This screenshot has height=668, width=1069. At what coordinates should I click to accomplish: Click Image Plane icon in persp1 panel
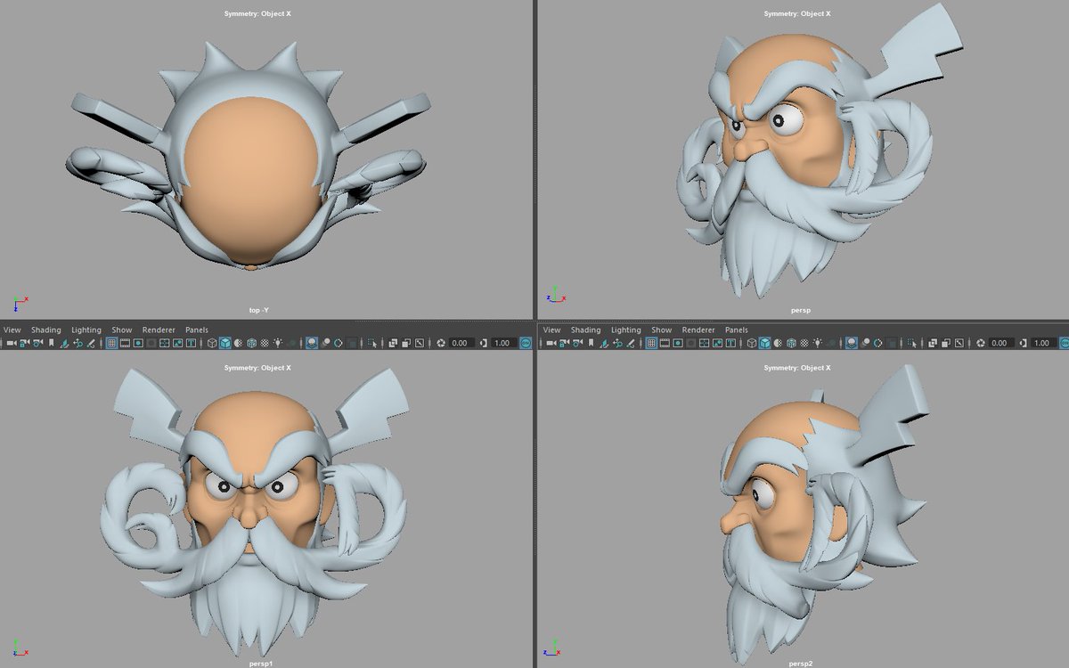65,343
